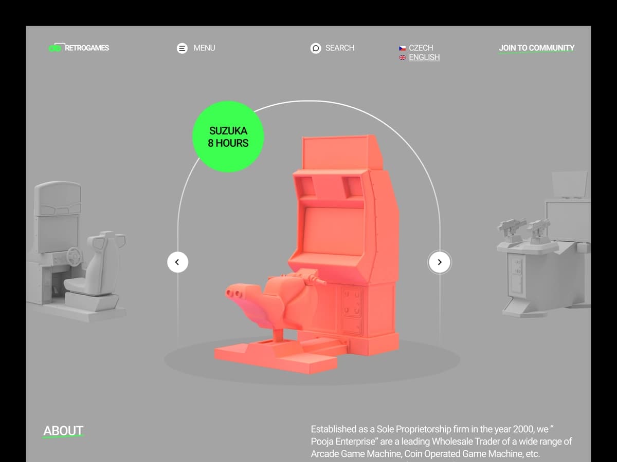Click the green SUZUKA 8 HOURS badge
Screen dimensions: 617x462
tap(228, 137)
